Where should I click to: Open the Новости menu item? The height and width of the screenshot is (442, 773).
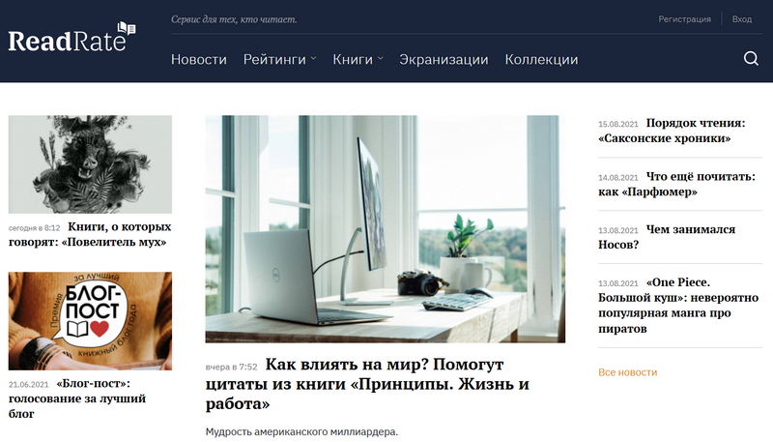pos(199,60)
